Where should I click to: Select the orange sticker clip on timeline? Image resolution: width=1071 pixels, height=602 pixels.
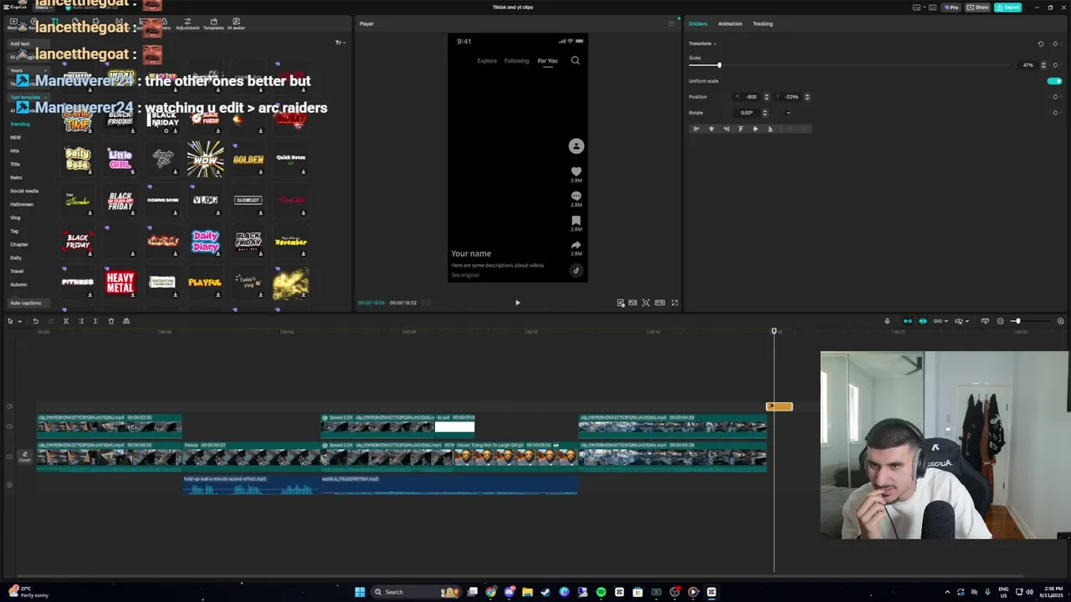point(779,406)
